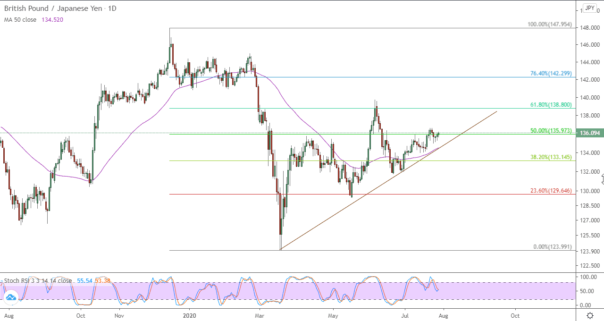Select the Stoch RSI 3 3 14 14 close label
This screenshot has height=321, width=604.
[38, 280]
